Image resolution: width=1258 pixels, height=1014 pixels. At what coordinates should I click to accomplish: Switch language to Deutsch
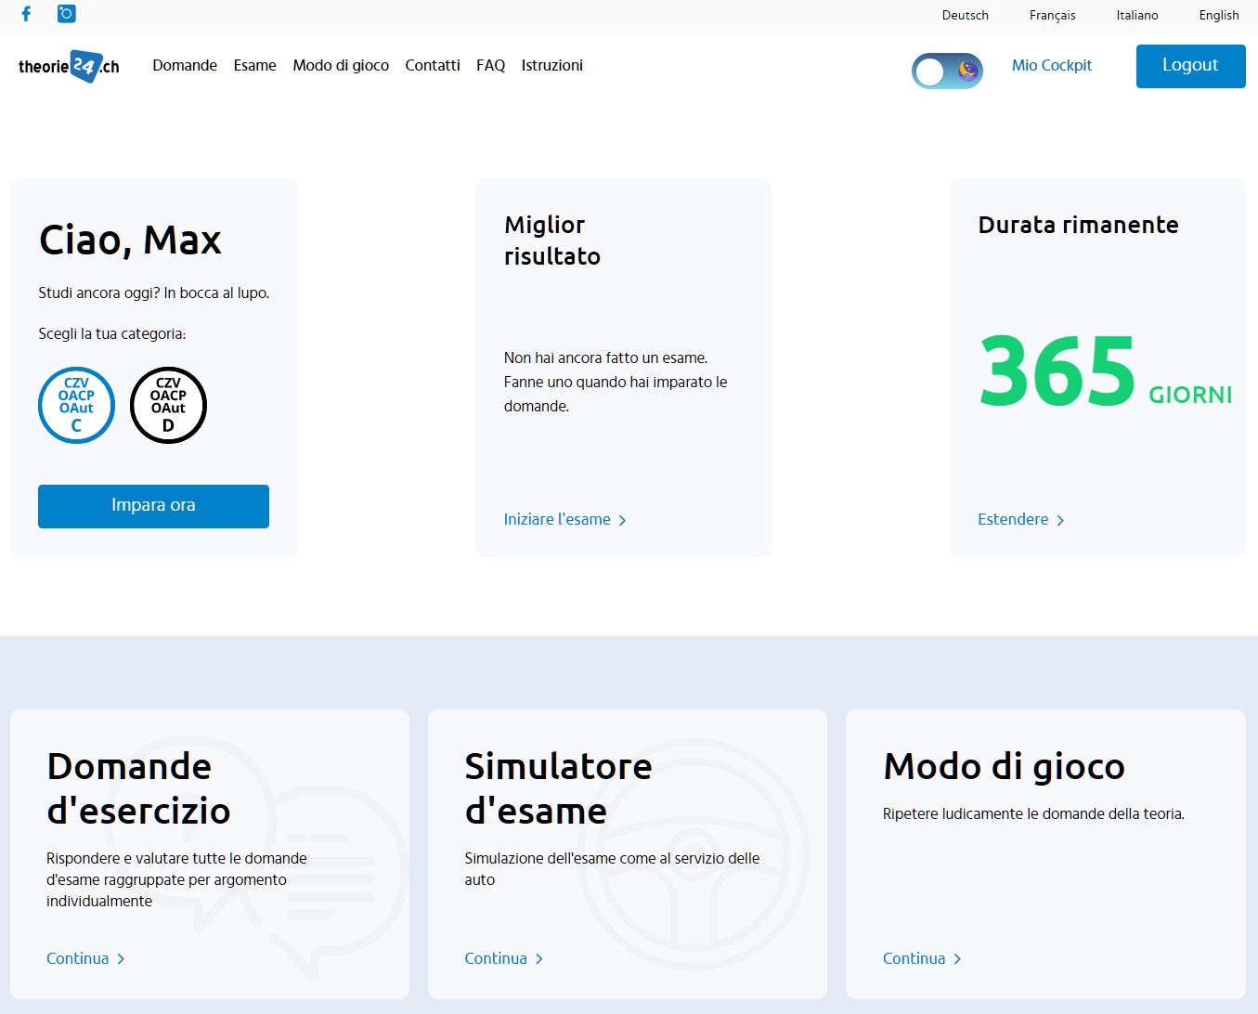pos(965,15)
